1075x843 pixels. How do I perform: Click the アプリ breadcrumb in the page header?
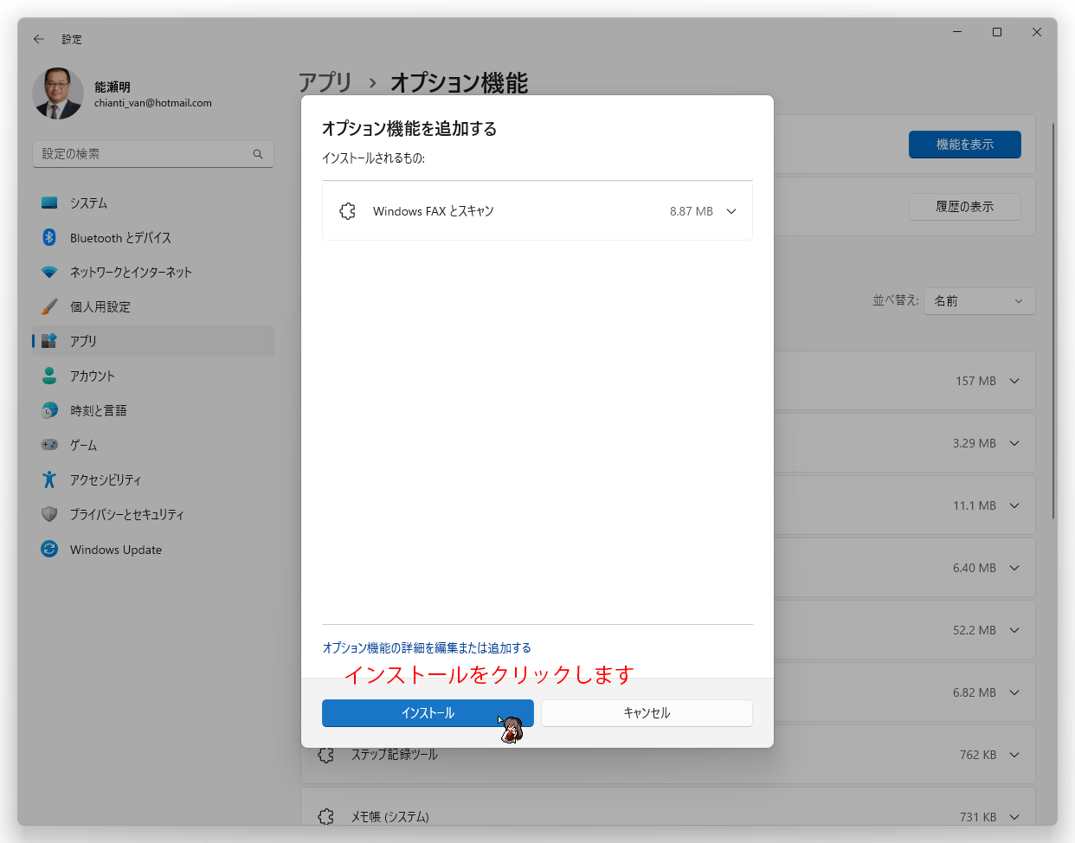(325, 82)
